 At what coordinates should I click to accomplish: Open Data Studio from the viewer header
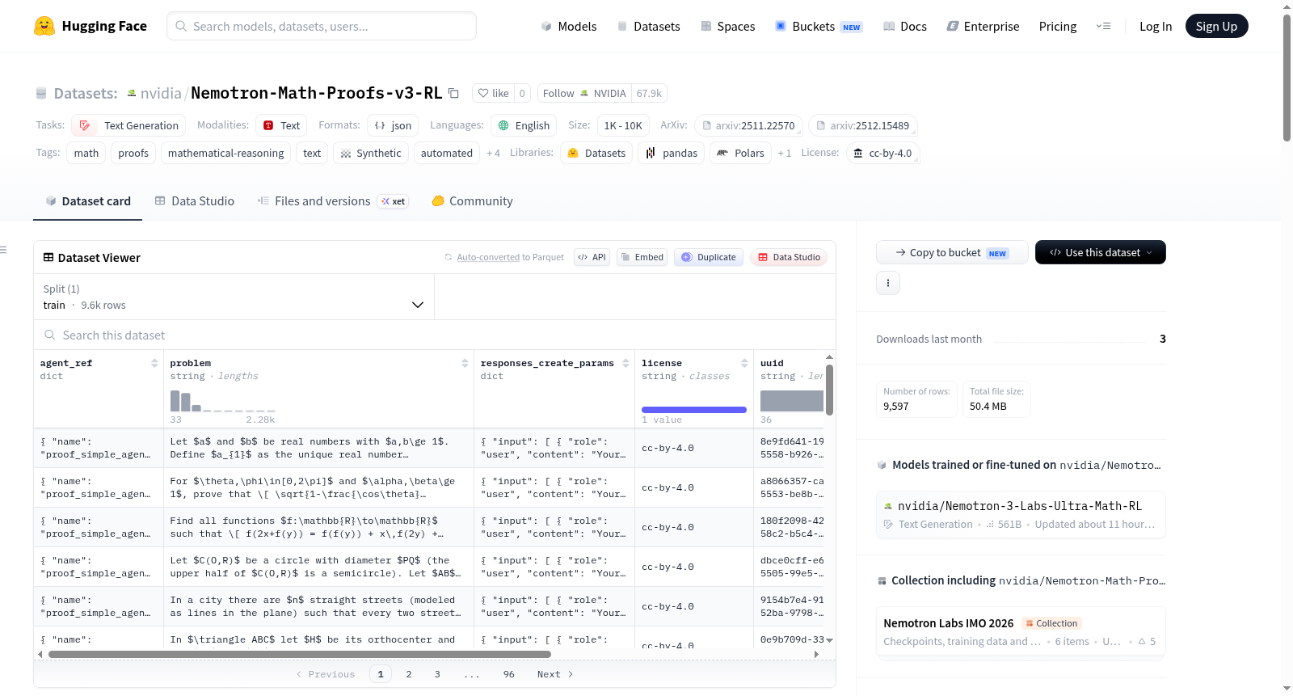coord(789,257)
